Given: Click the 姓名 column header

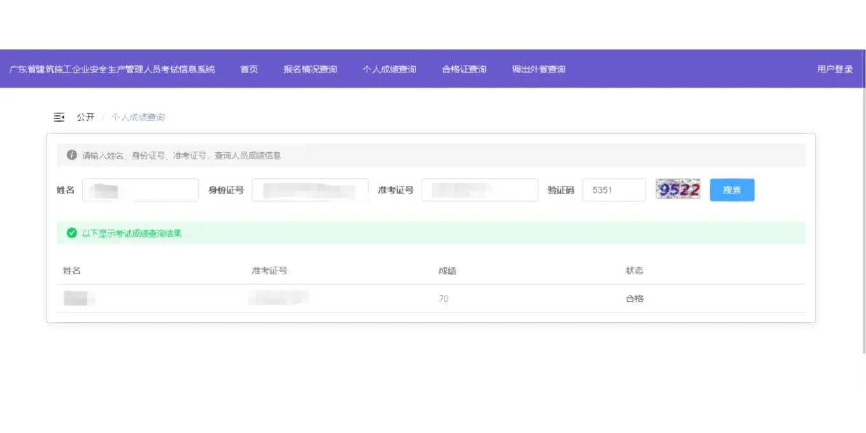Looking at the screenshot, I should 72,271.
